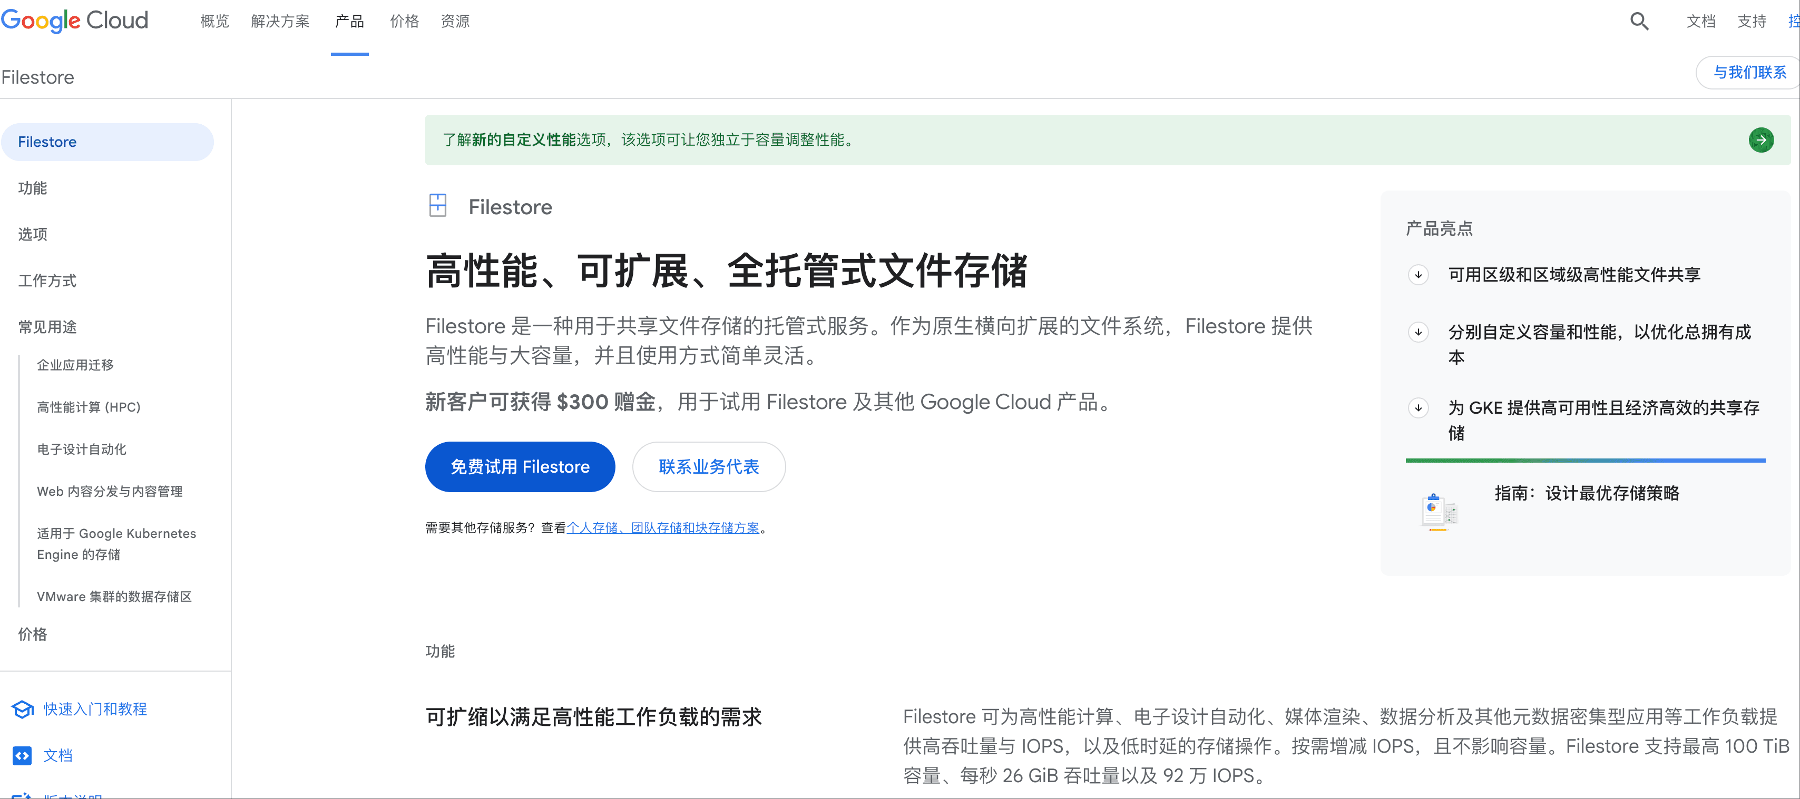Click the Google Cloud logo

[74, 21]
